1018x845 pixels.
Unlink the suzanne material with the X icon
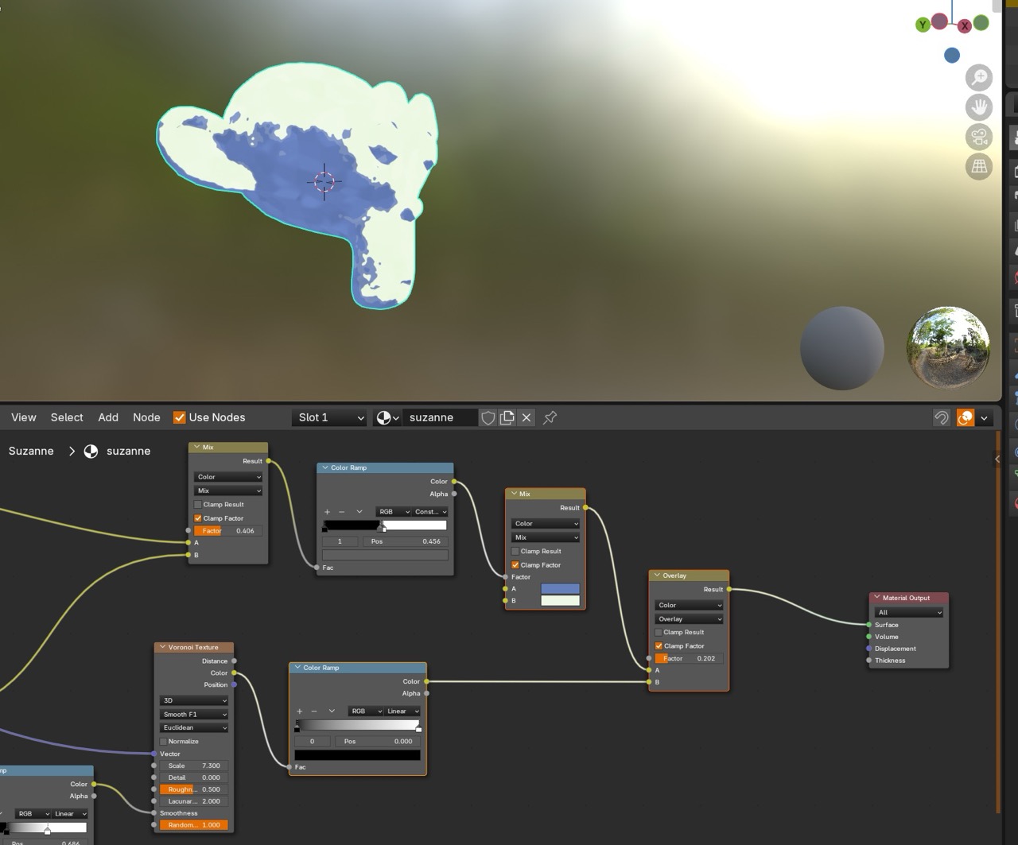pos(526,417)
